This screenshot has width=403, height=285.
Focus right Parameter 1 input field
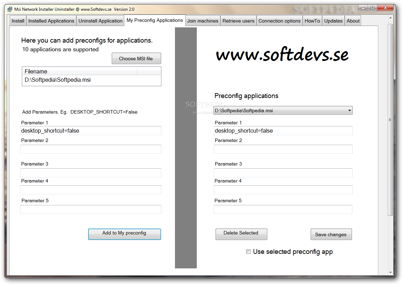point(283,131)
